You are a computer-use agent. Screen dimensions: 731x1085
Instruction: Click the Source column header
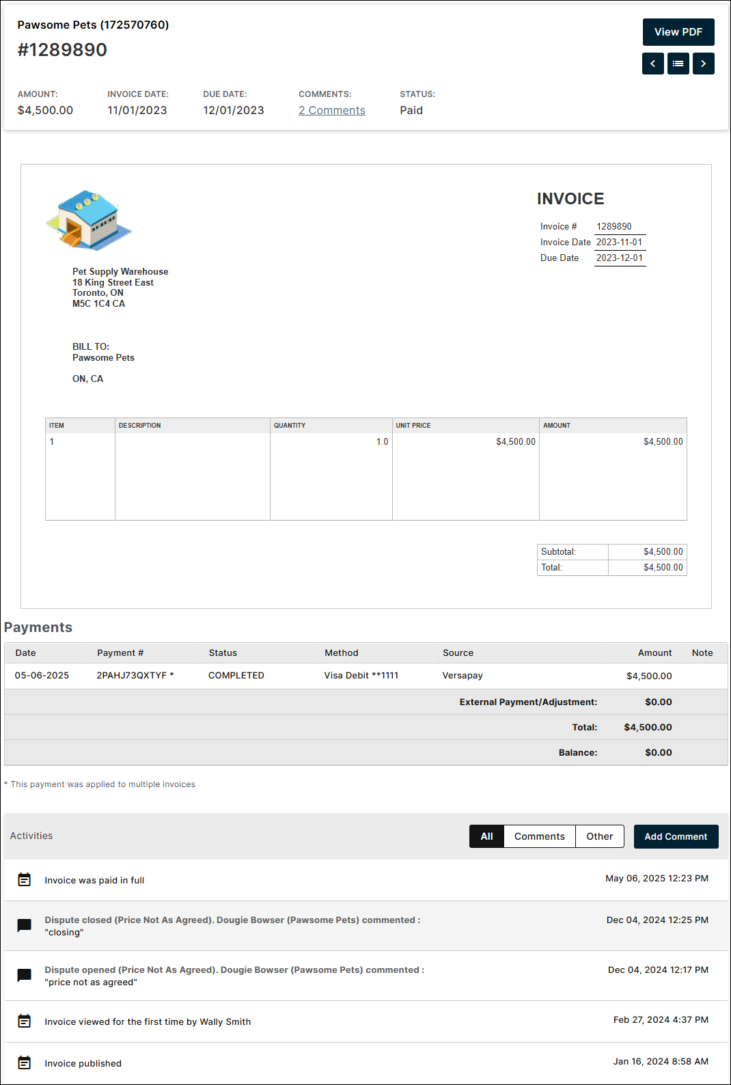click(458, 653)
